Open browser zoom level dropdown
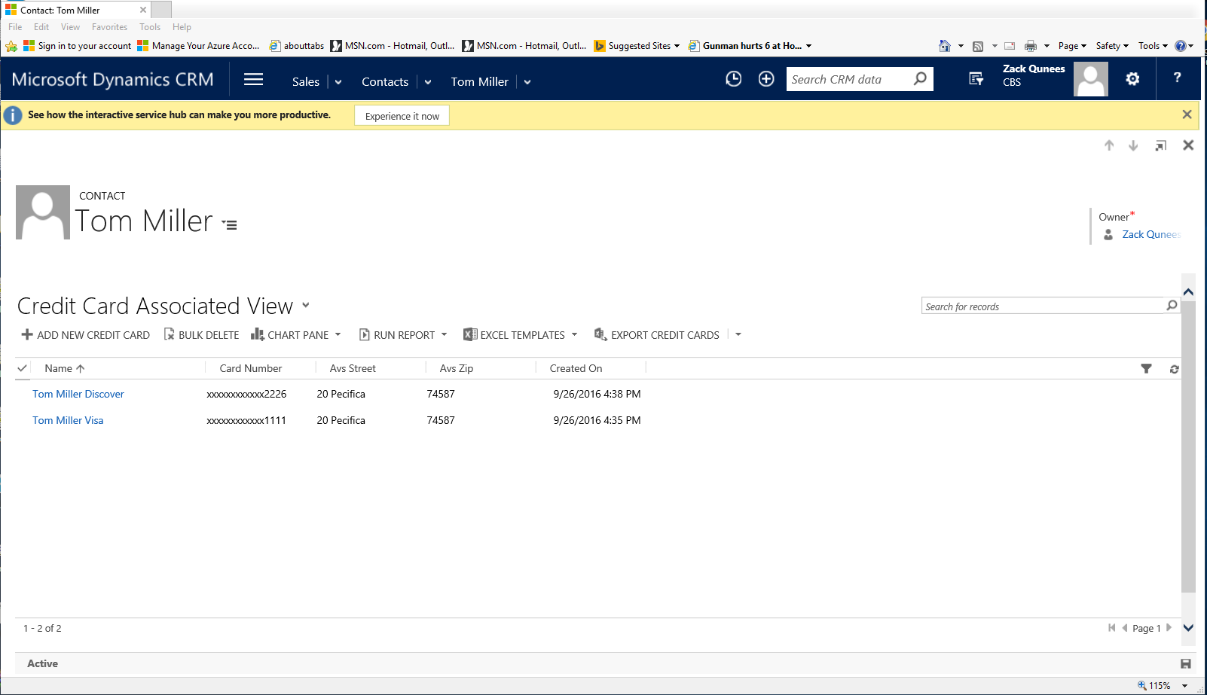The width and height of the screenshot is (1207, 695). tap(1184, 685)
